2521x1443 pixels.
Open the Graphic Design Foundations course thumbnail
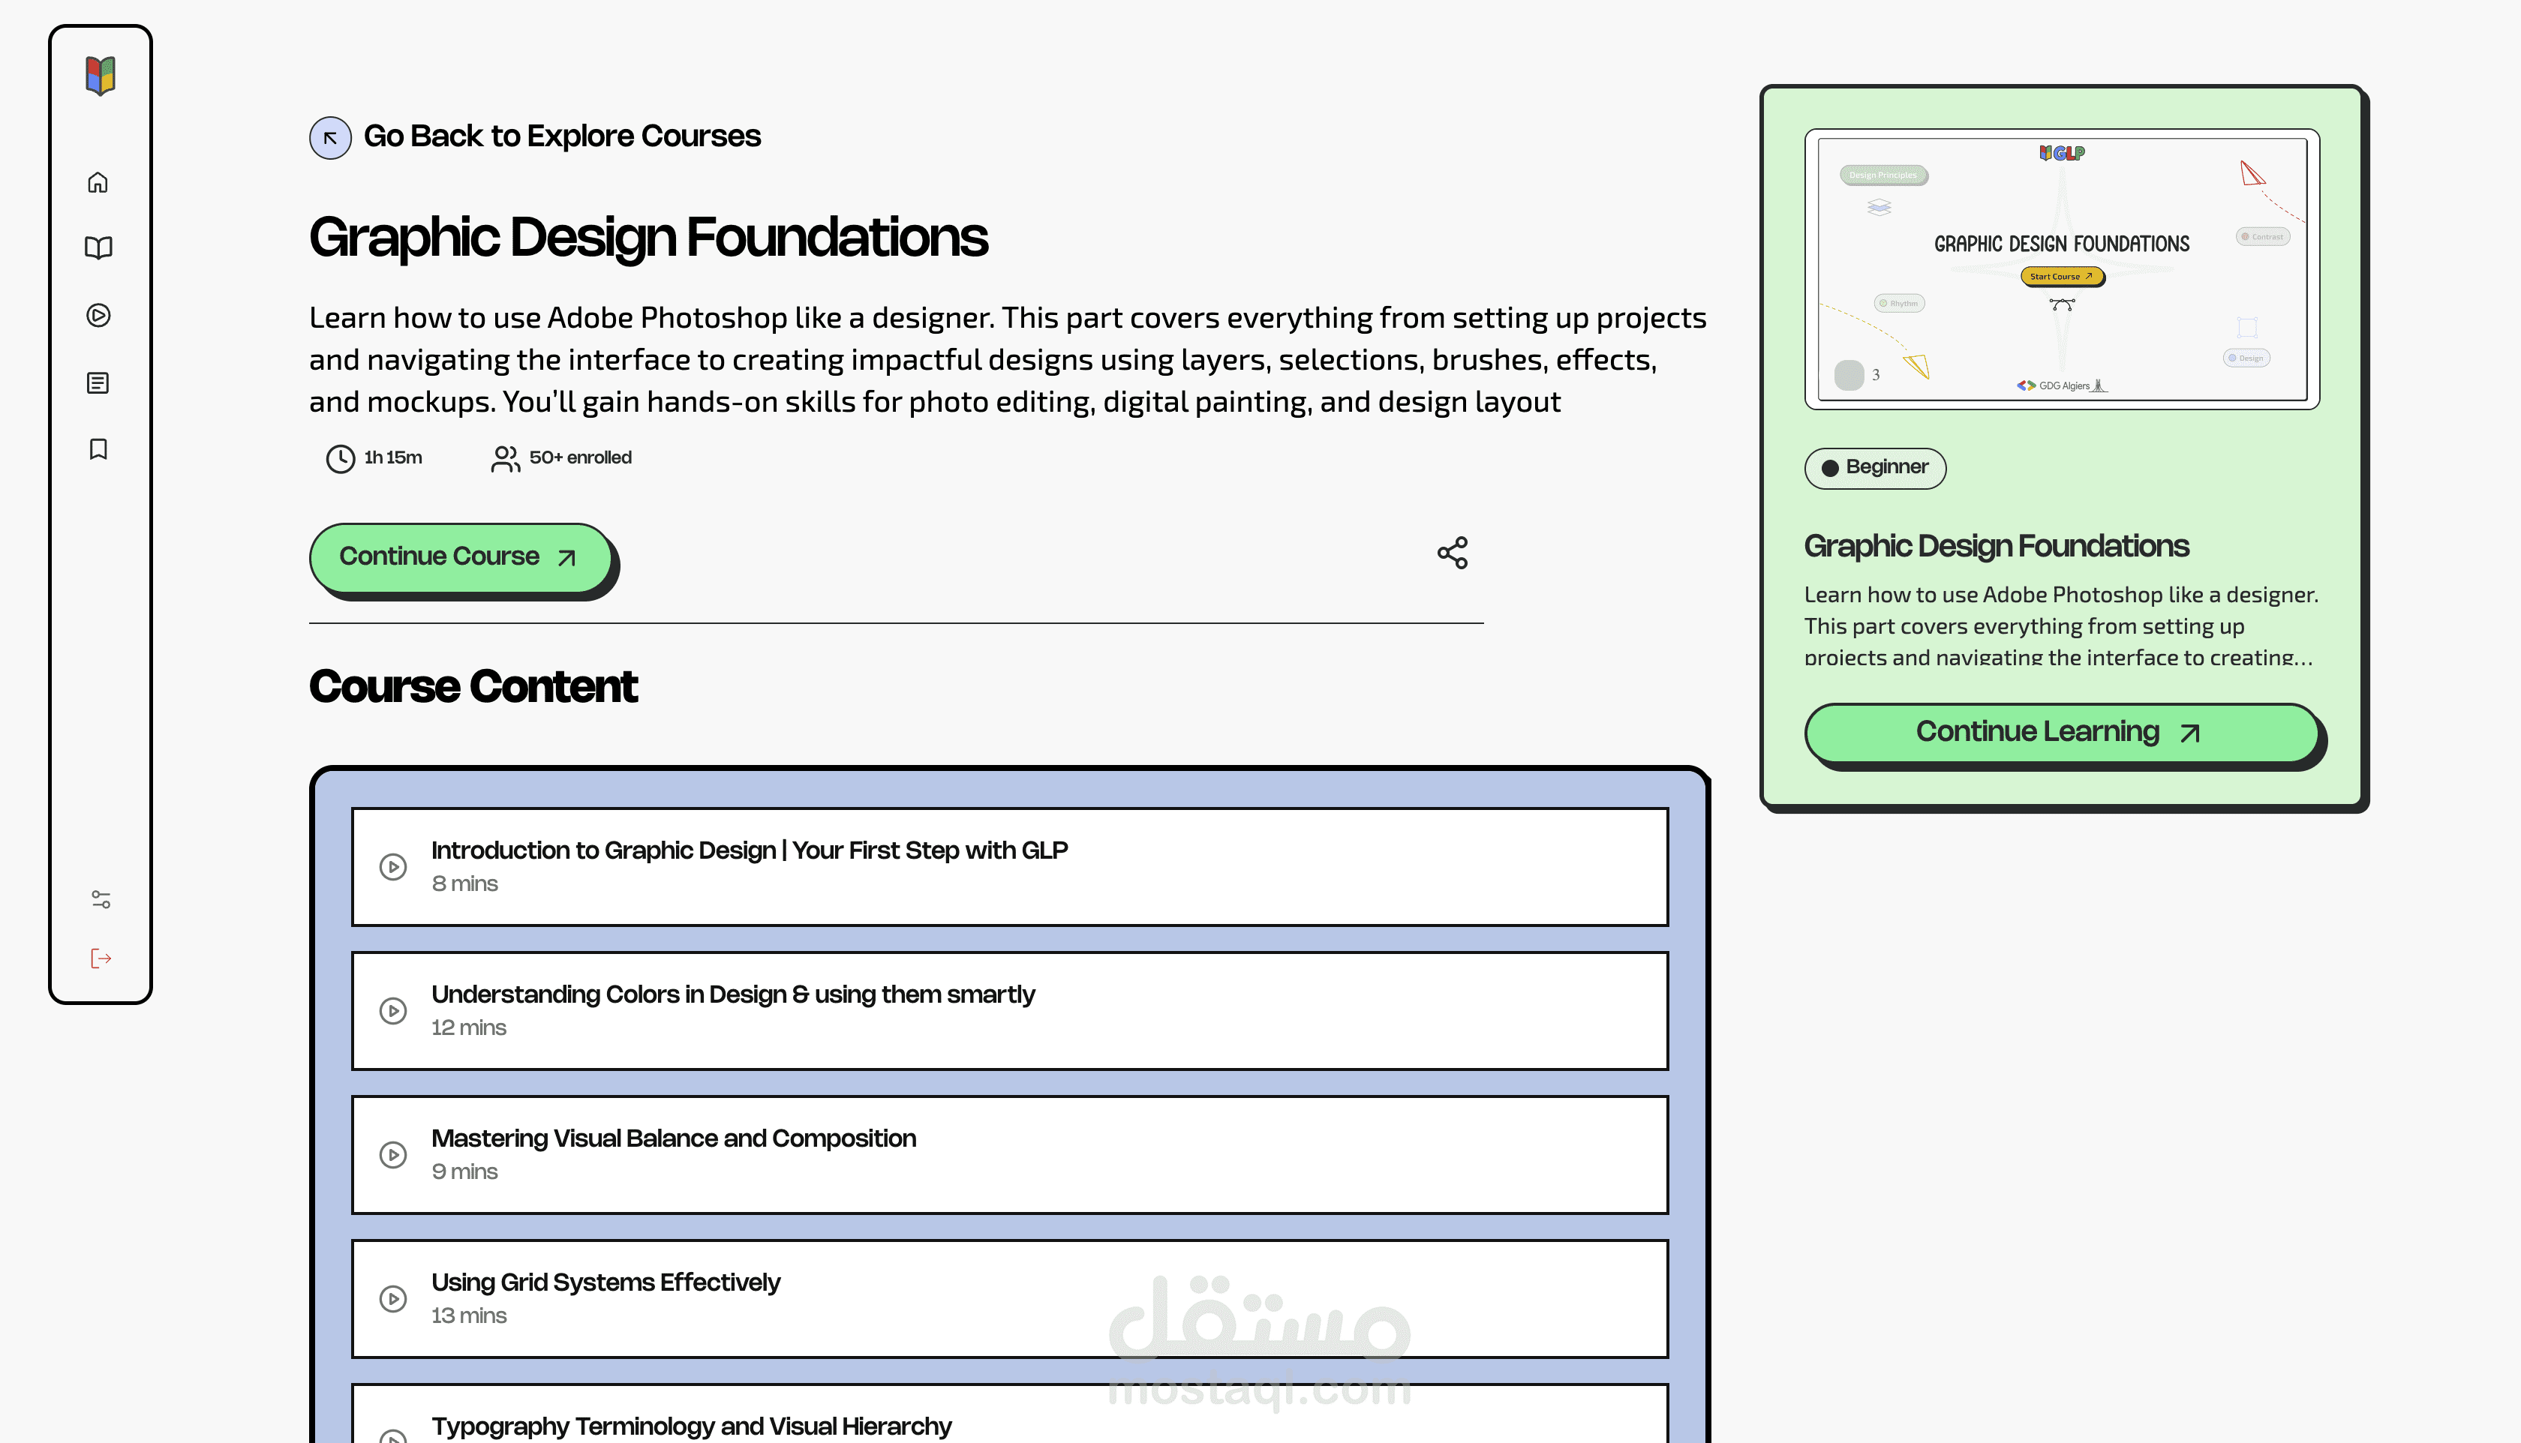pyautogui.click(x=2061, y=268)
